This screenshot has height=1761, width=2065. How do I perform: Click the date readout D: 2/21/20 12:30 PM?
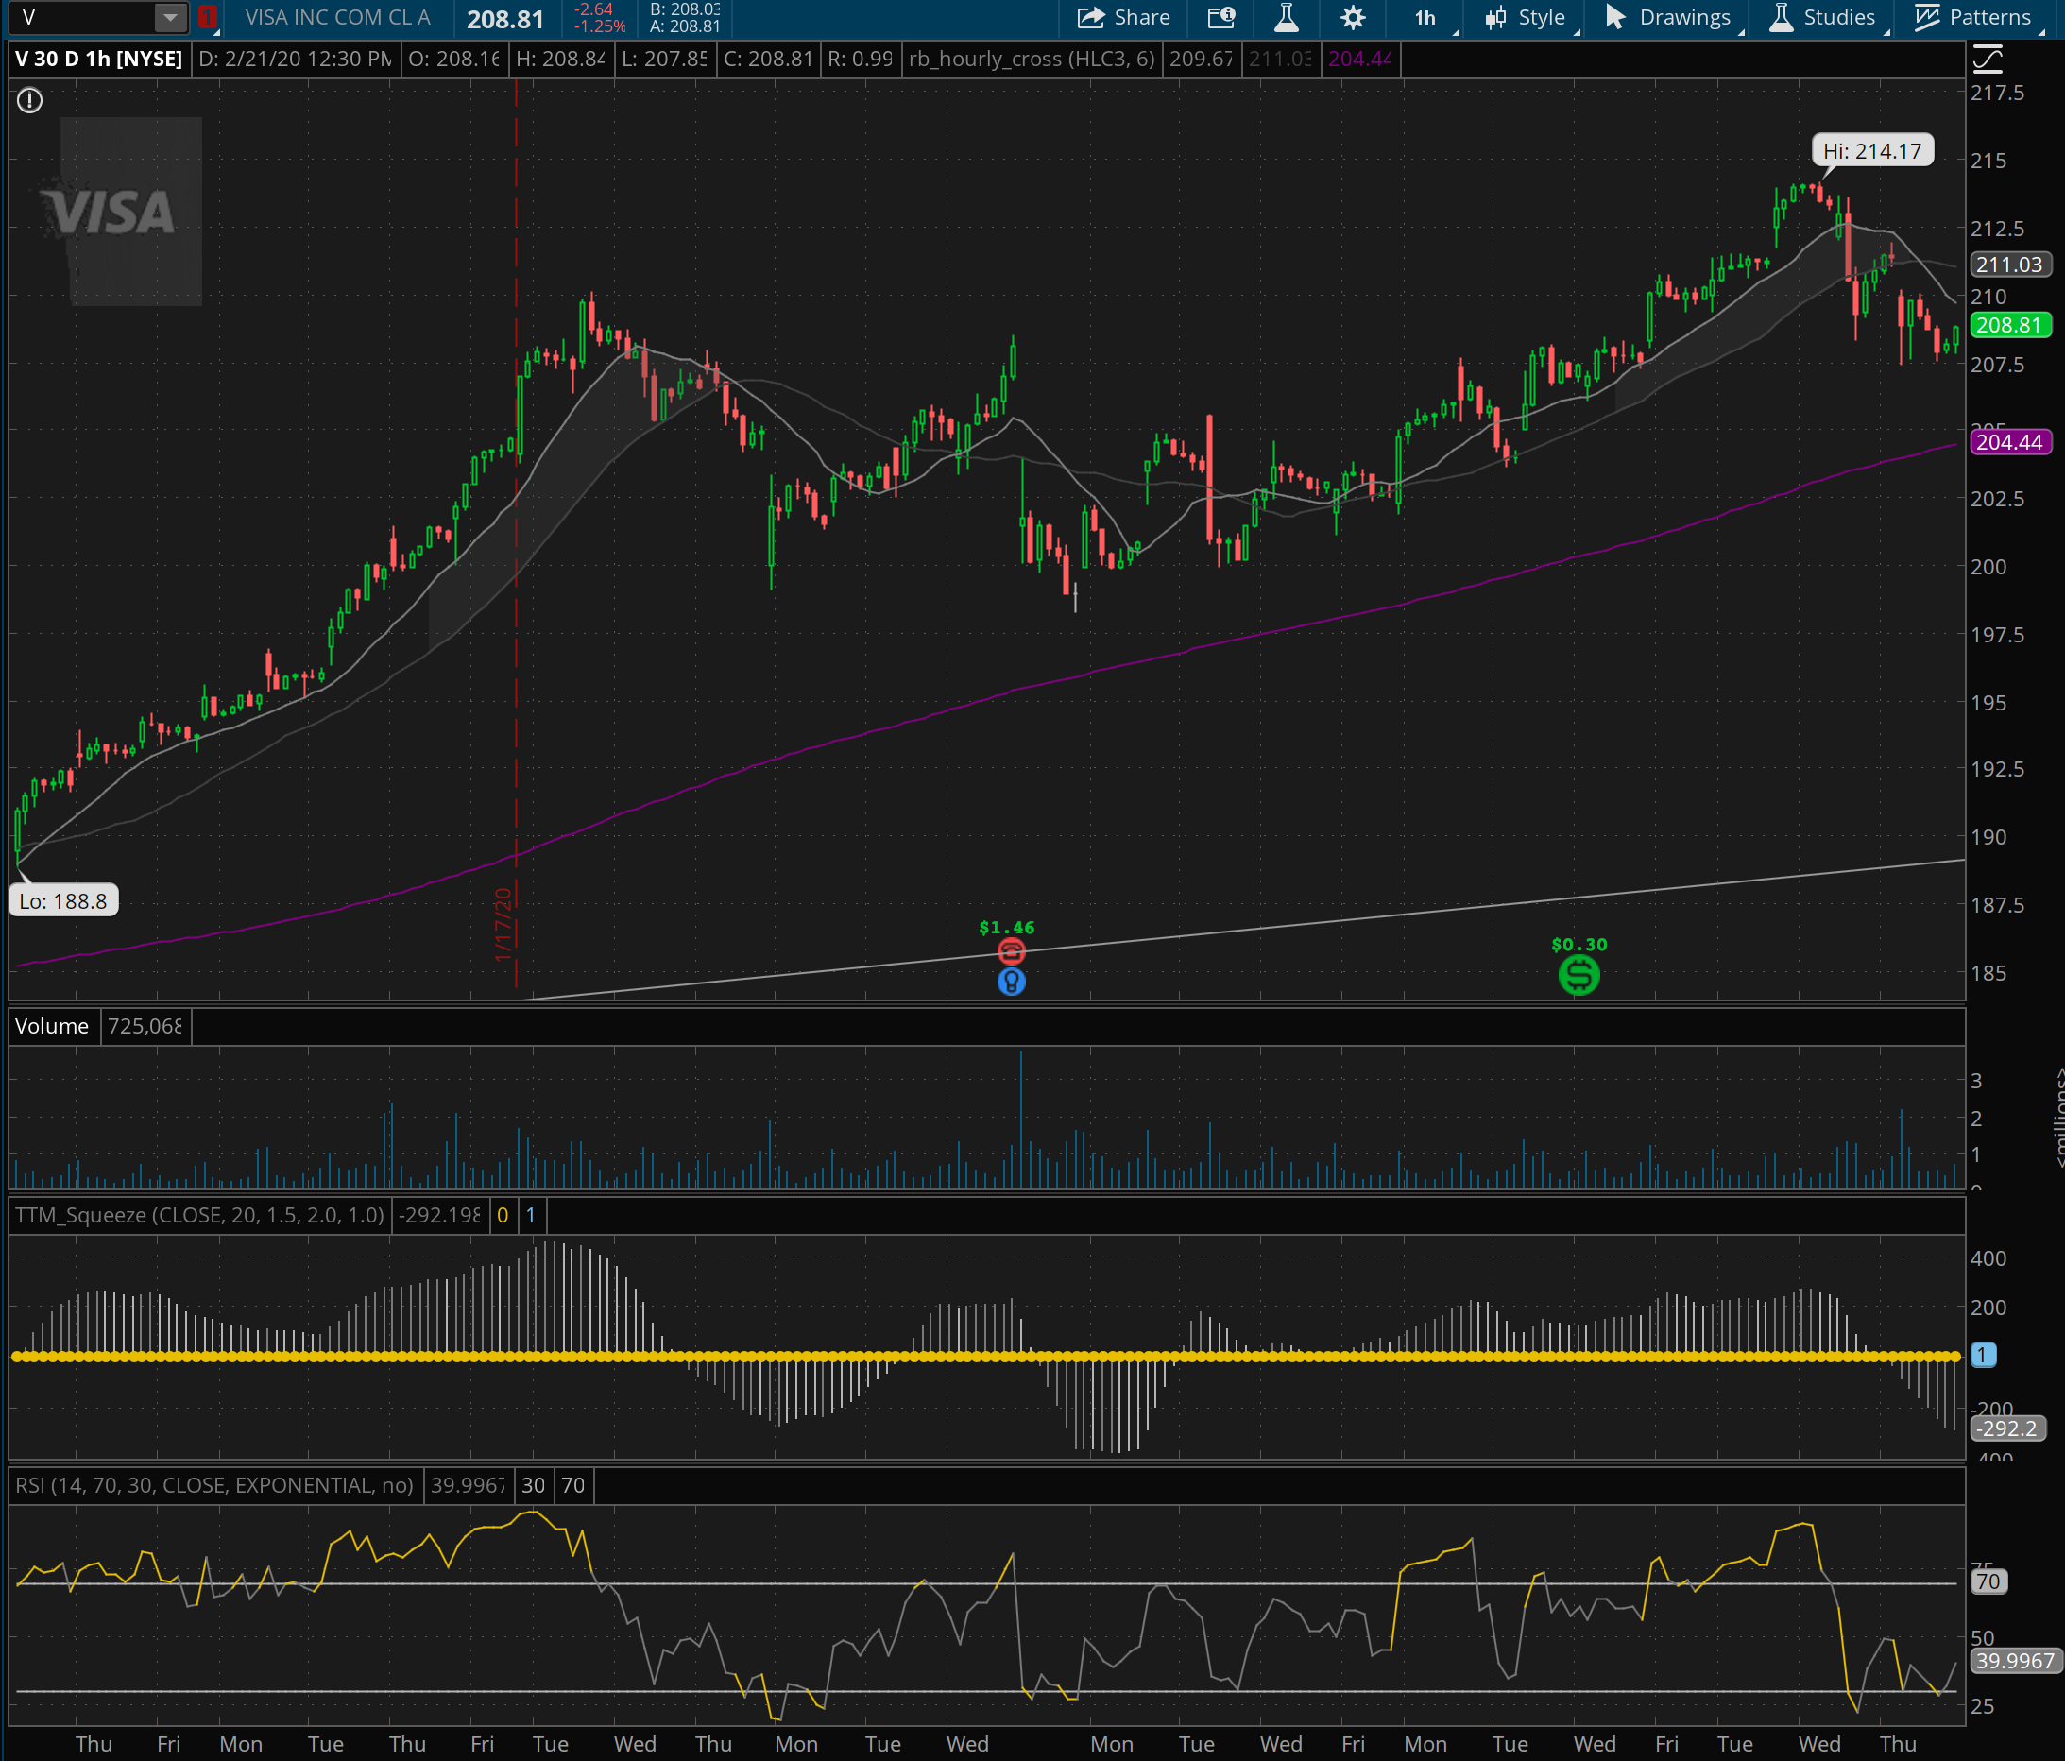(x=295, y=59)
